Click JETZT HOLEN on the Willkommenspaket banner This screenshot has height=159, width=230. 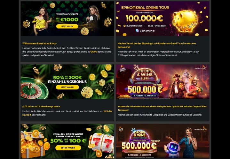[67, 26]
